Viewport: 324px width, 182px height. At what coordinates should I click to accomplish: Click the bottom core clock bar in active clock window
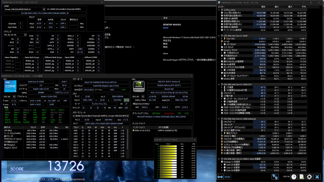pos(168,177)
